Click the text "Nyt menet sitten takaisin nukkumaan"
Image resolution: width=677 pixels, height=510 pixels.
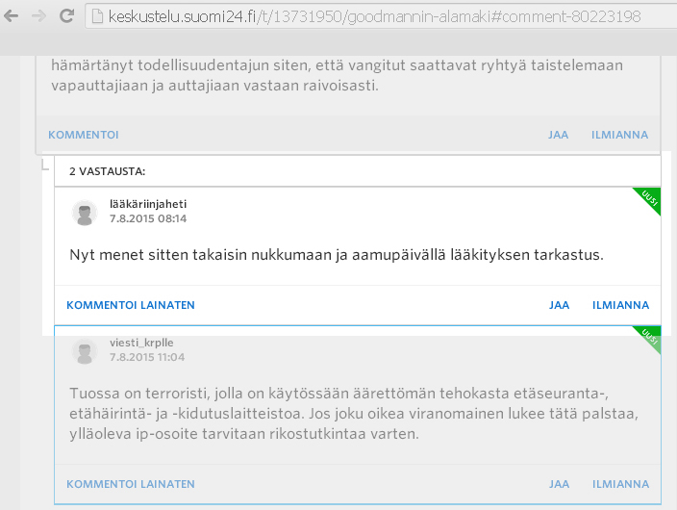[x=202, y=255]
